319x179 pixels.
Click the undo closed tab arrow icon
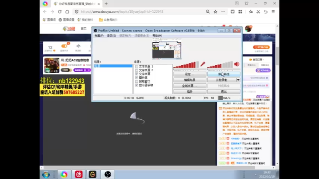coord(266,12)
